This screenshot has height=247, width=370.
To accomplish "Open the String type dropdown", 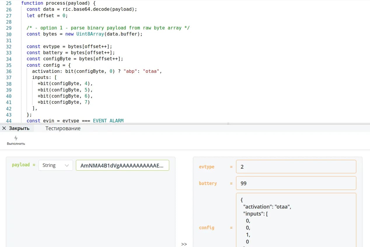I will click(x=55, y=165).
